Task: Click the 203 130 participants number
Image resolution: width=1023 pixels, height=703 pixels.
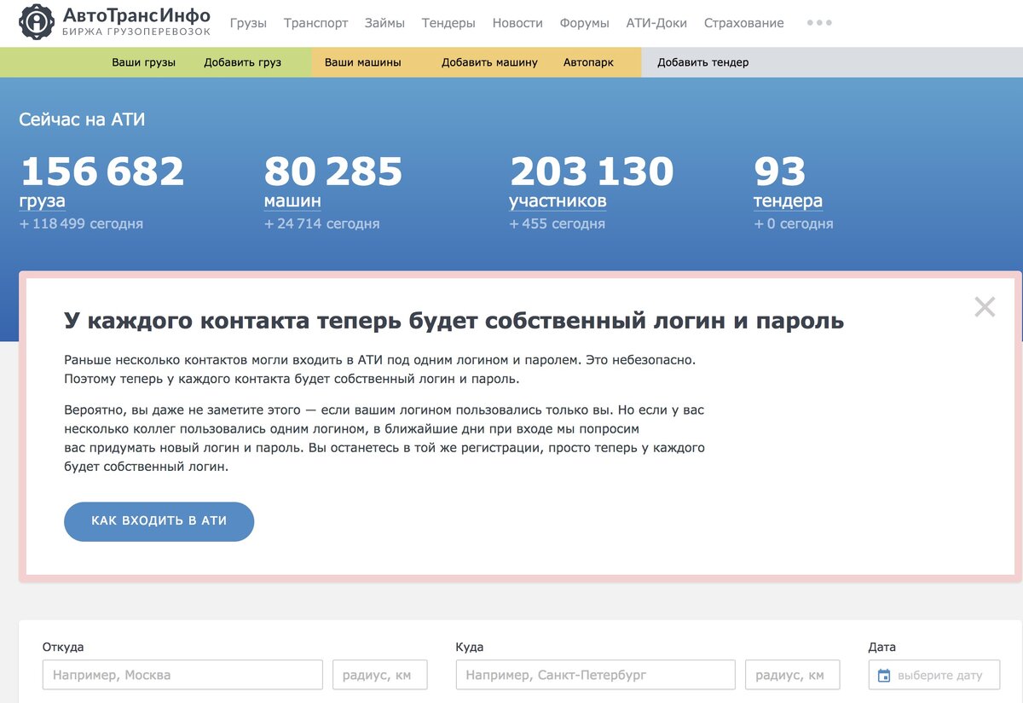Action: (x=592, y=171)
